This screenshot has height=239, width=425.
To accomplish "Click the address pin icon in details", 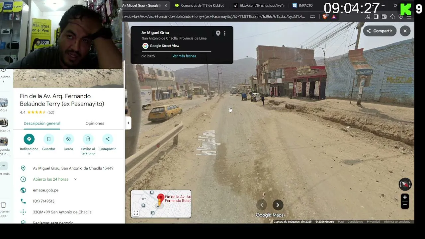I will point(23,168).
